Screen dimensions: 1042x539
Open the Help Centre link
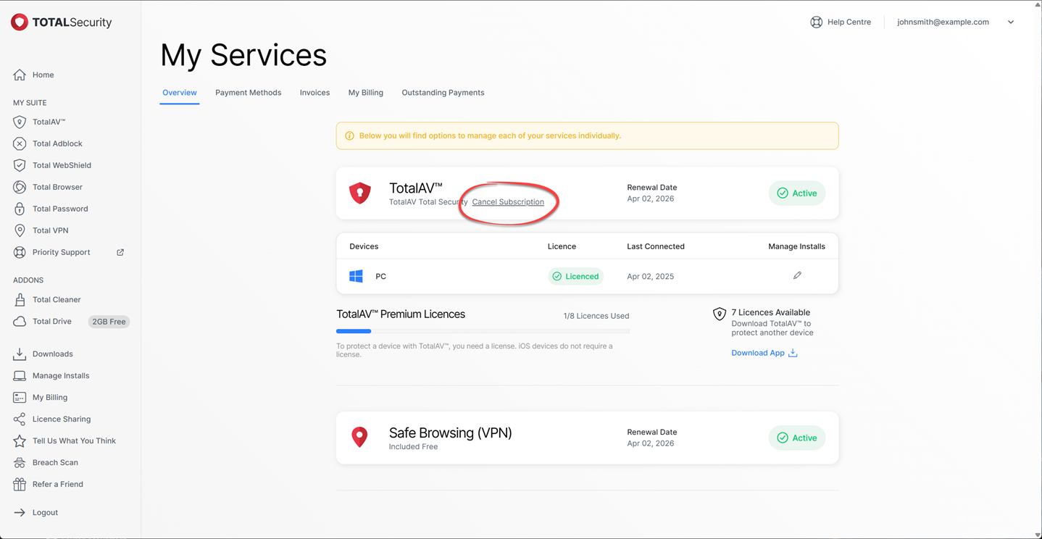coord(849,22)
